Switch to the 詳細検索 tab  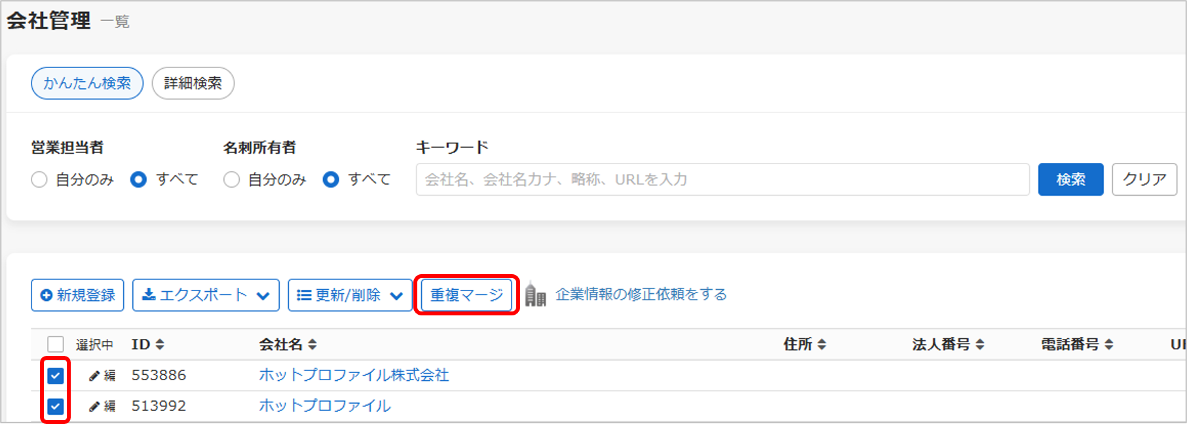(193, 83)
